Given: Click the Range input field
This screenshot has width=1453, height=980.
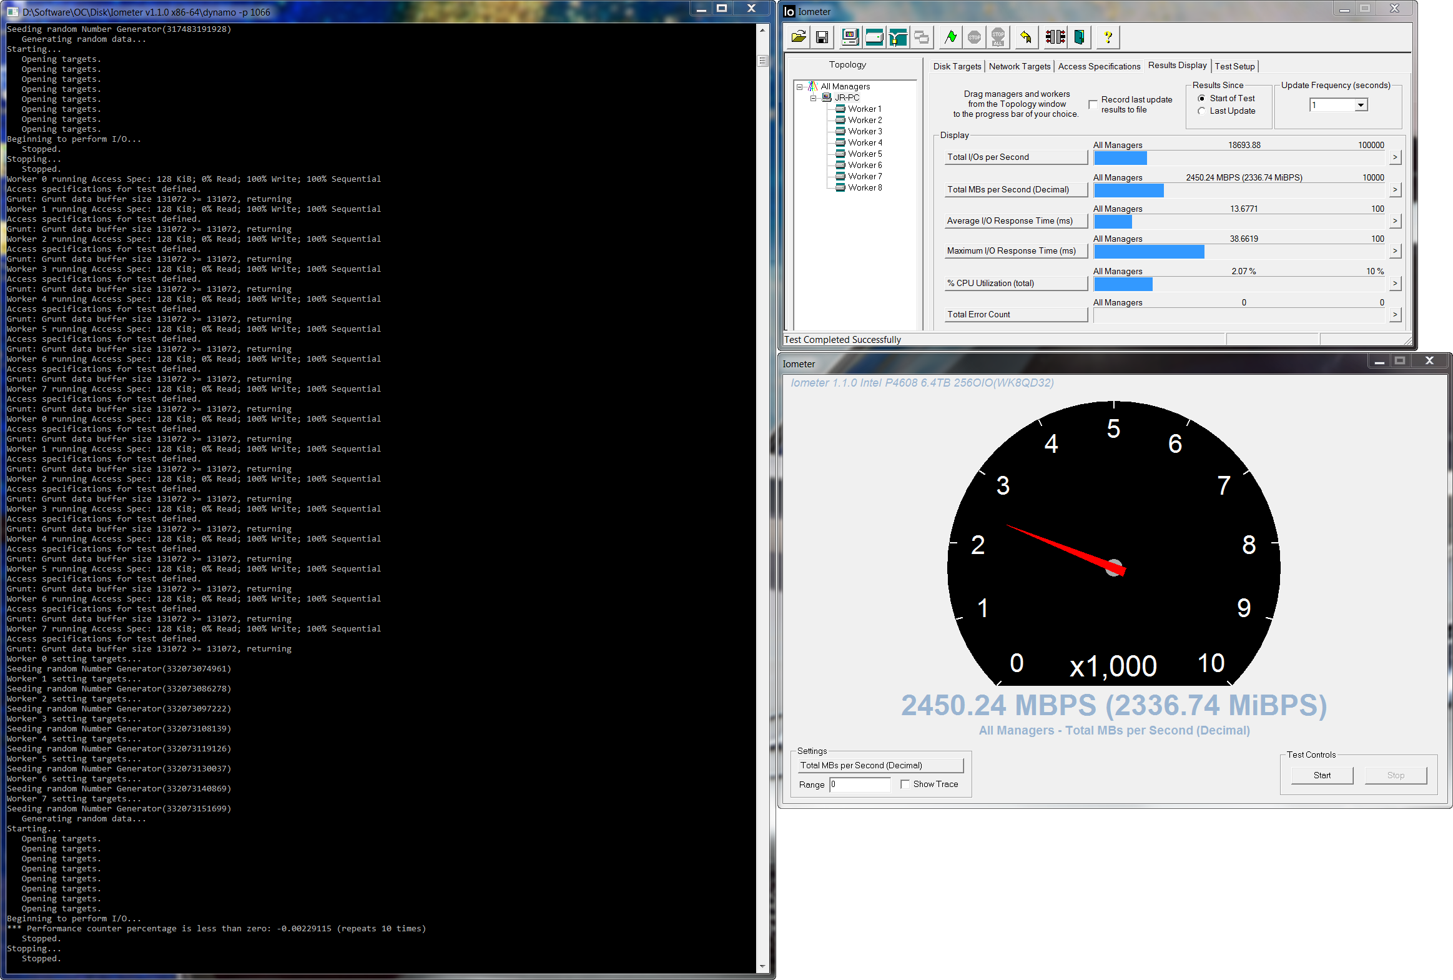Looking at the screenshot, I should (x=860, y=784).
